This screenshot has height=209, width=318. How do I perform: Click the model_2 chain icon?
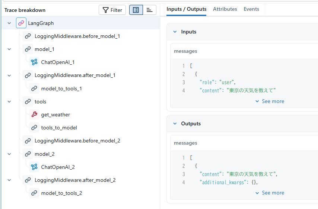(x=28, y=154)
